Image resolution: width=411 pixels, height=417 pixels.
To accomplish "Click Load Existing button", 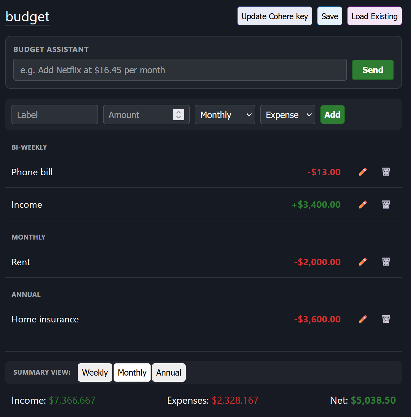I will click(374, 16).
